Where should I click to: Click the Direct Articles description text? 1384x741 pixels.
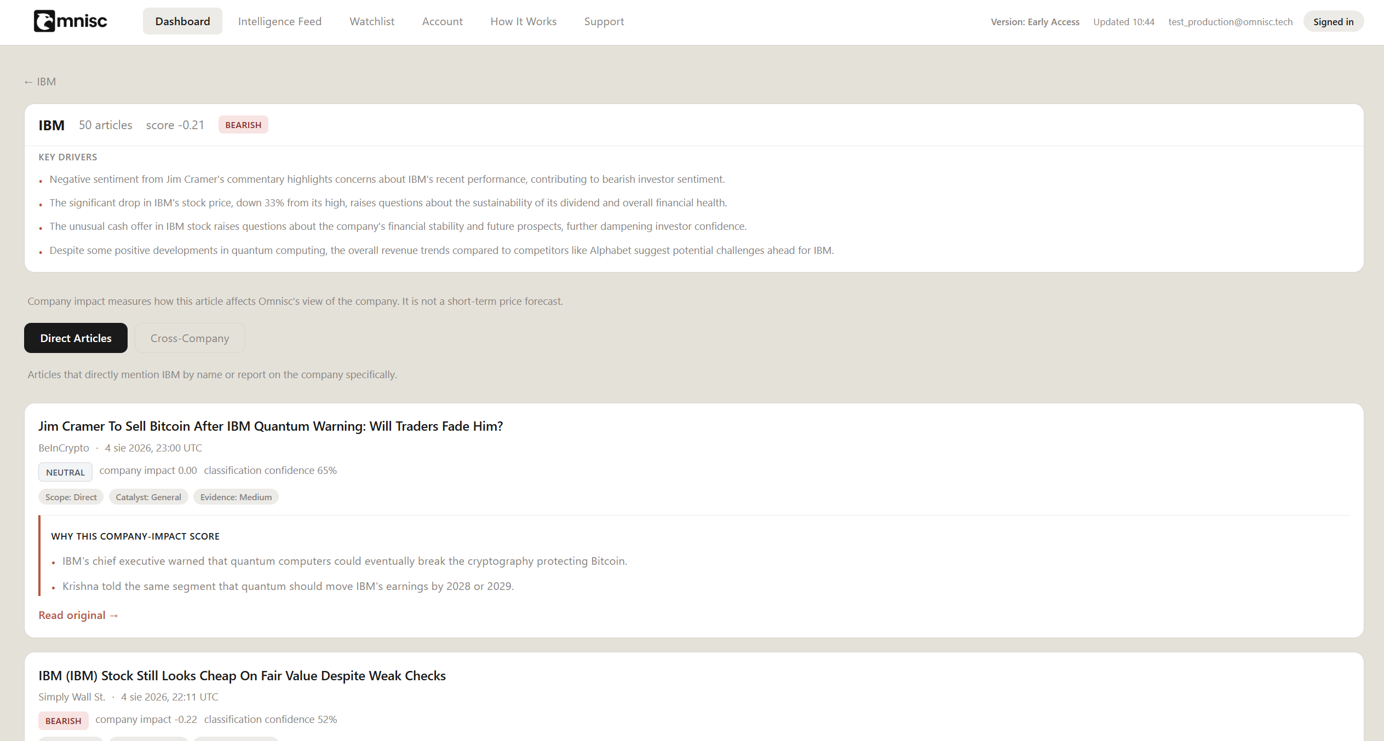(x=213, y=375)
